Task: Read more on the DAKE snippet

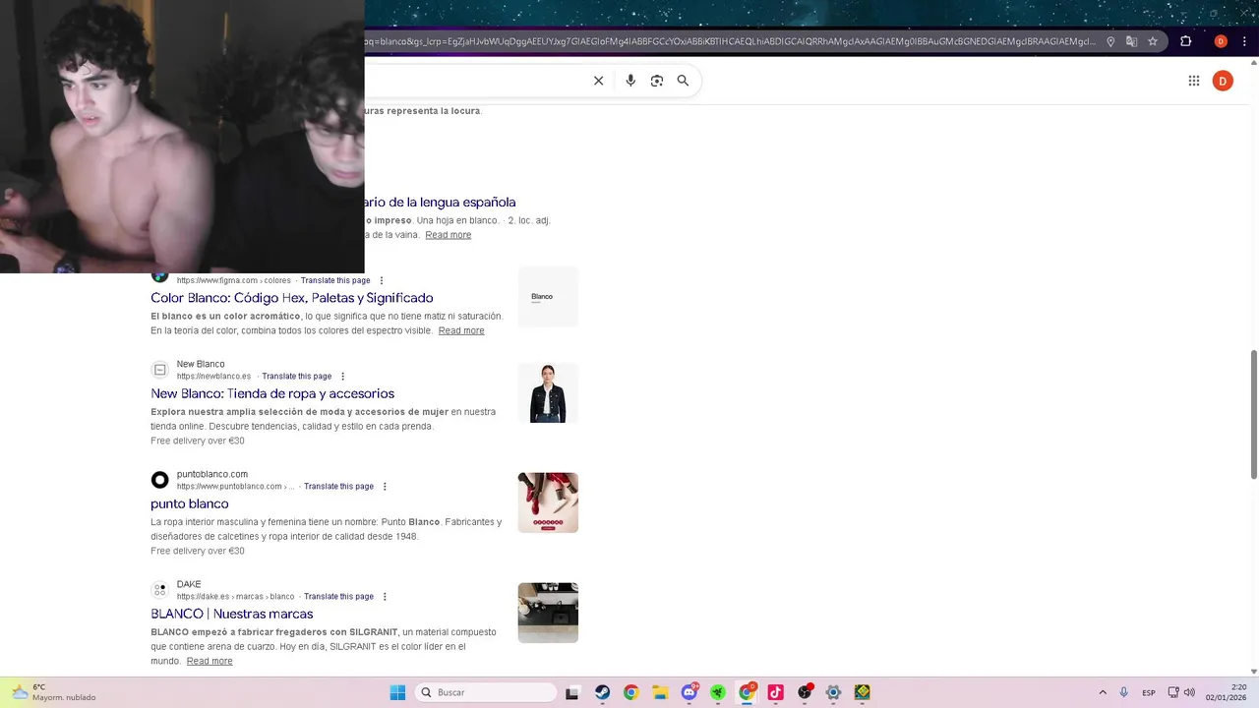Action: pos(210,661)
